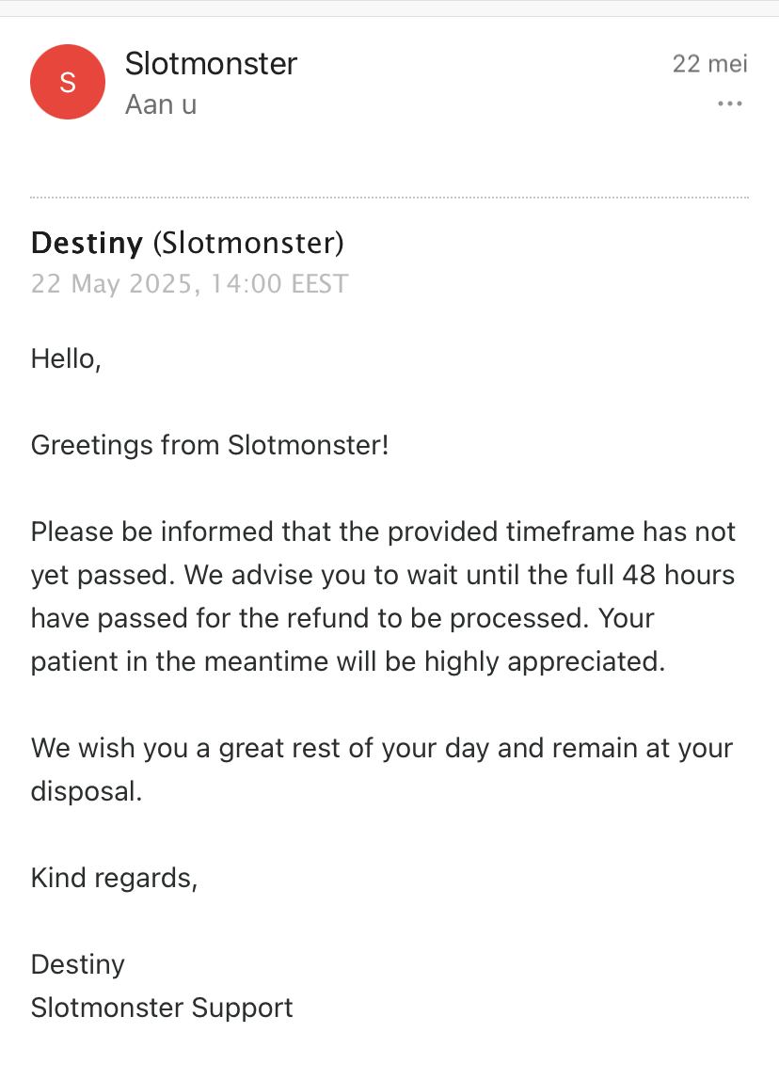This screenshot has width=779, height=1080.
Task: Click "(Slotmonster)" next to the agent name
Action: point(248,244)
